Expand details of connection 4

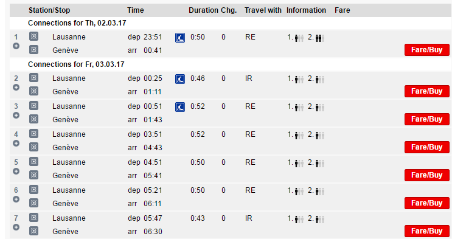[16, 143]
